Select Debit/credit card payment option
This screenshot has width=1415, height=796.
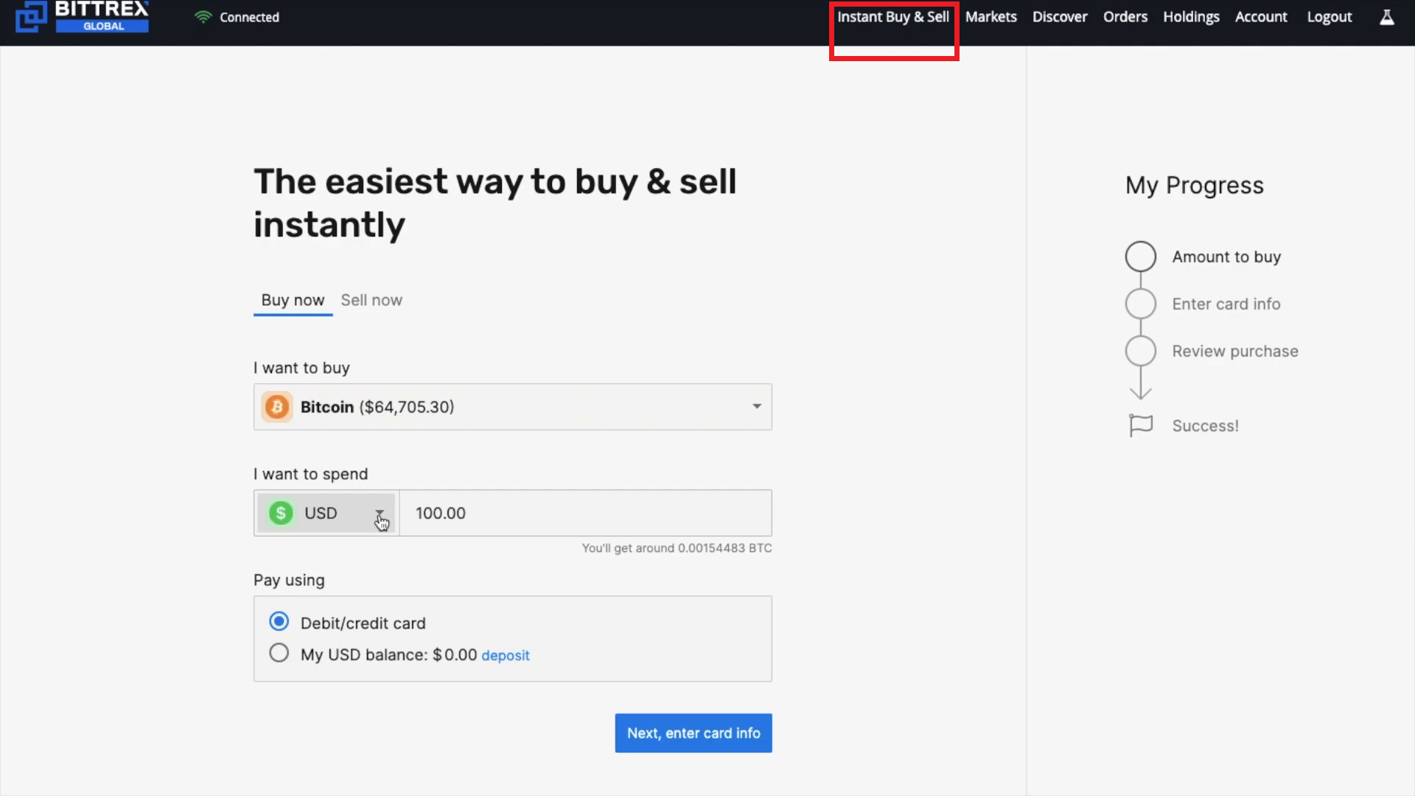(279, 622)
